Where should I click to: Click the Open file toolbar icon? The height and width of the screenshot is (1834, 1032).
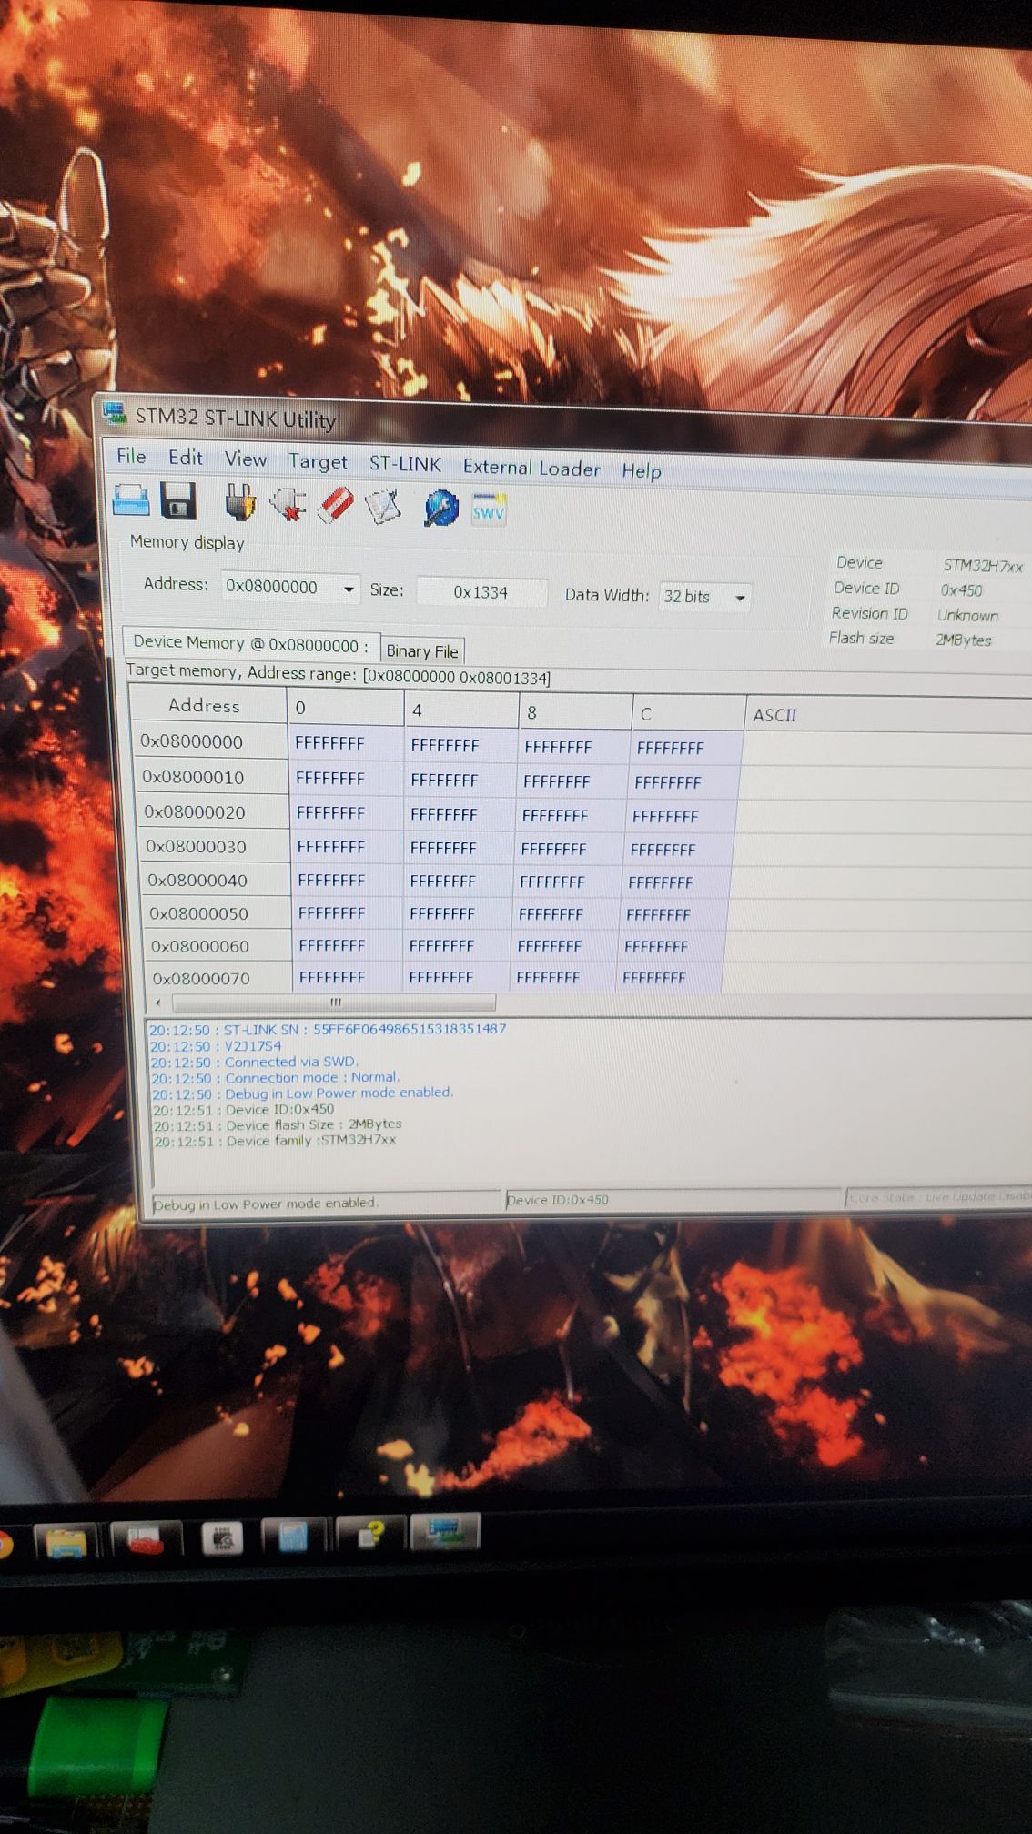pyautogui.click(x=131, y=500)
